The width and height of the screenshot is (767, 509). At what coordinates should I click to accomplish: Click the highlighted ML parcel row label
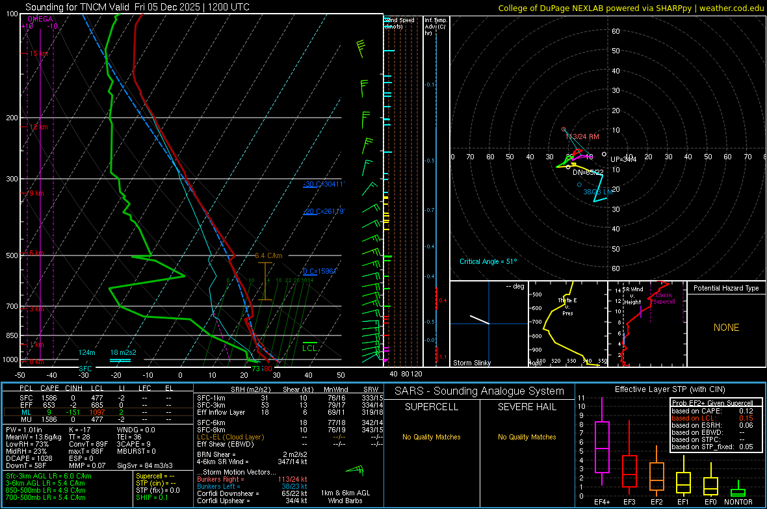coord(26,412)
